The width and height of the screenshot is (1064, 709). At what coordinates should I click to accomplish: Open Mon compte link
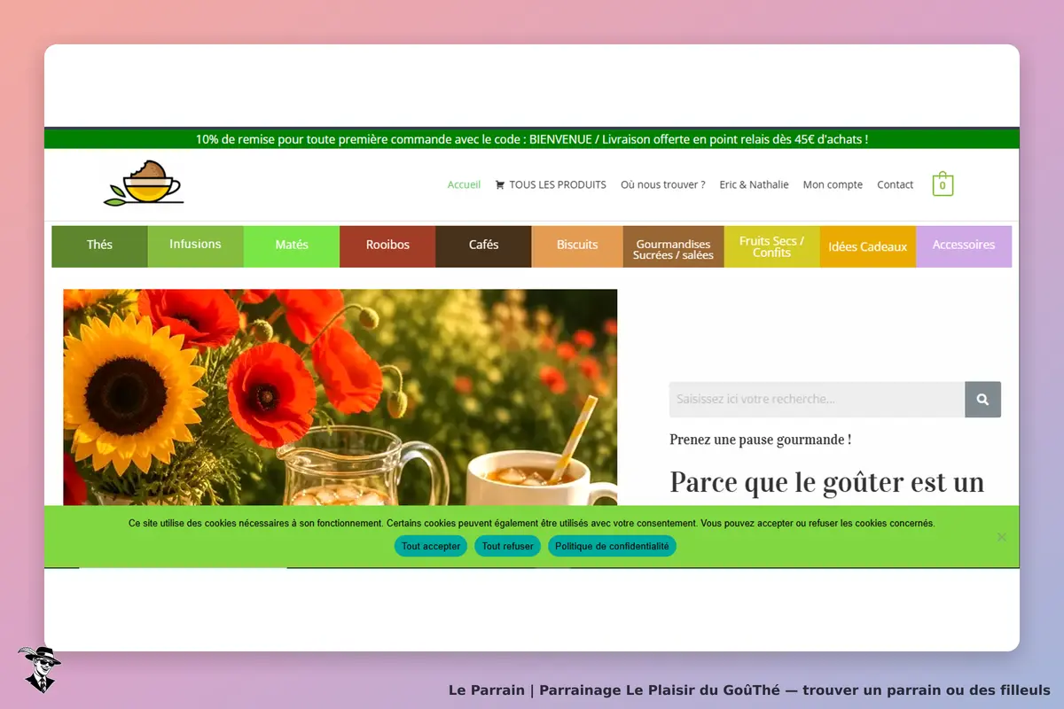[833, 184]
